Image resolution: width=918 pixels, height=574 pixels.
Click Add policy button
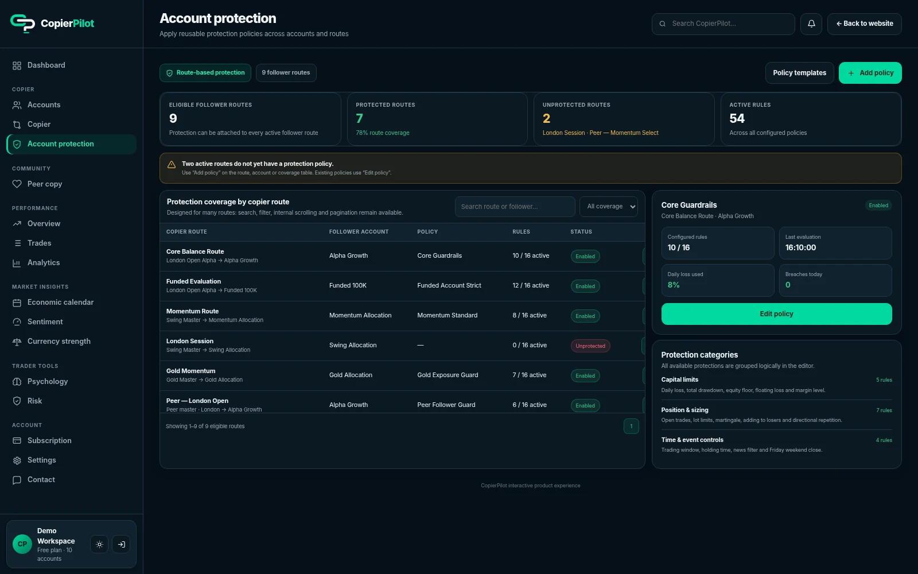[x=870, y=73]
